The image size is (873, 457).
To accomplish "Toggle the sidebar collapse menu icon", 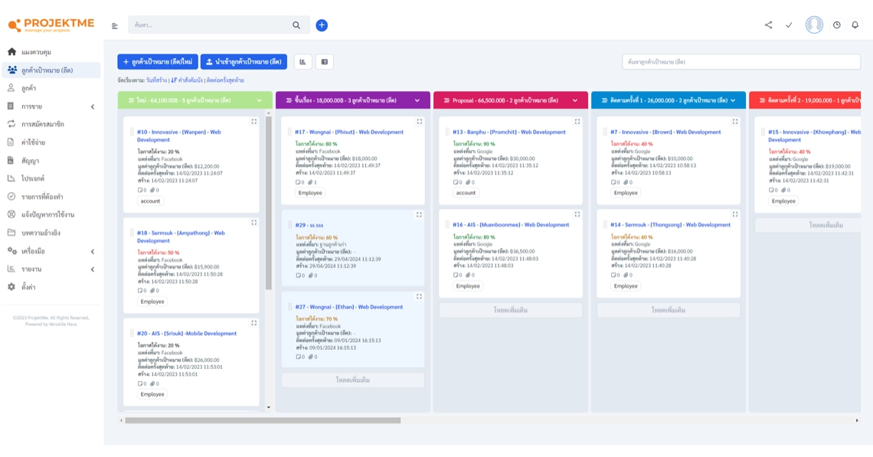I will [x=115, y=26].
